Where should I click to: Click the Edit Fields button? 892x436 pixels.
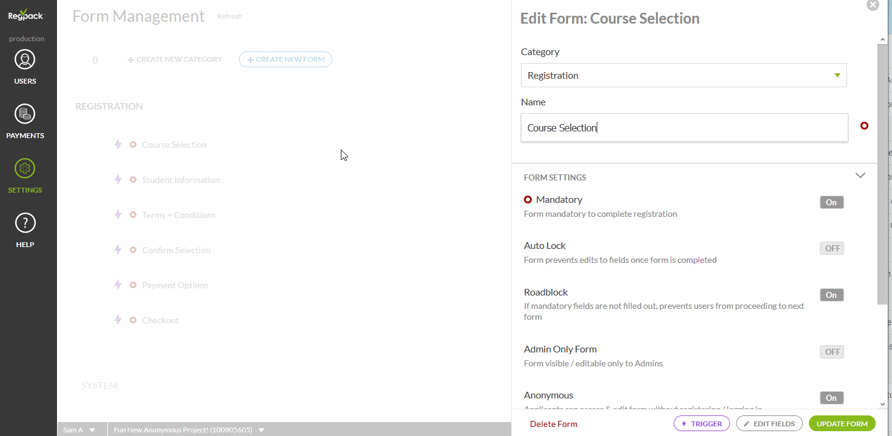(x=769, y=424)
